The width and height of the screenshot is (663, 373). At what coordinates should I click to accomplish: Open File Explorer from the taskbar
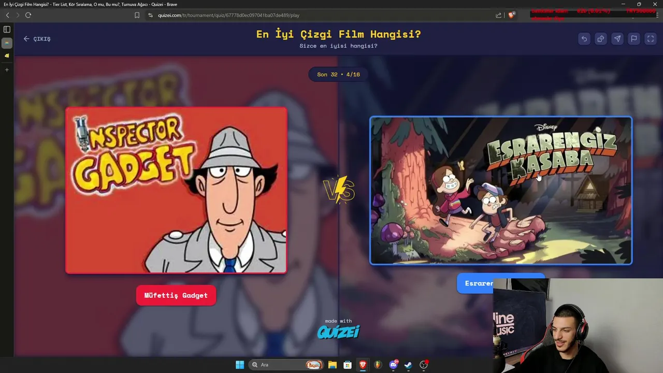coord(333,365)
